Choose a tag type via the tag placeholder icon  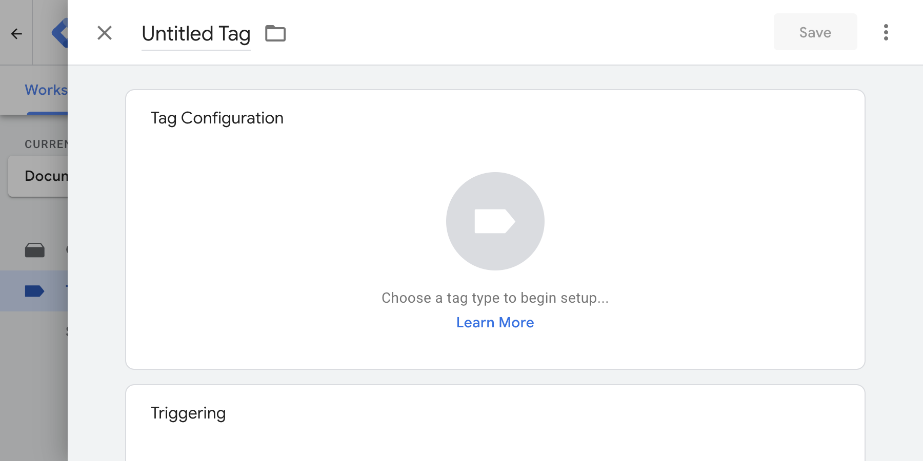coord(495,221)
